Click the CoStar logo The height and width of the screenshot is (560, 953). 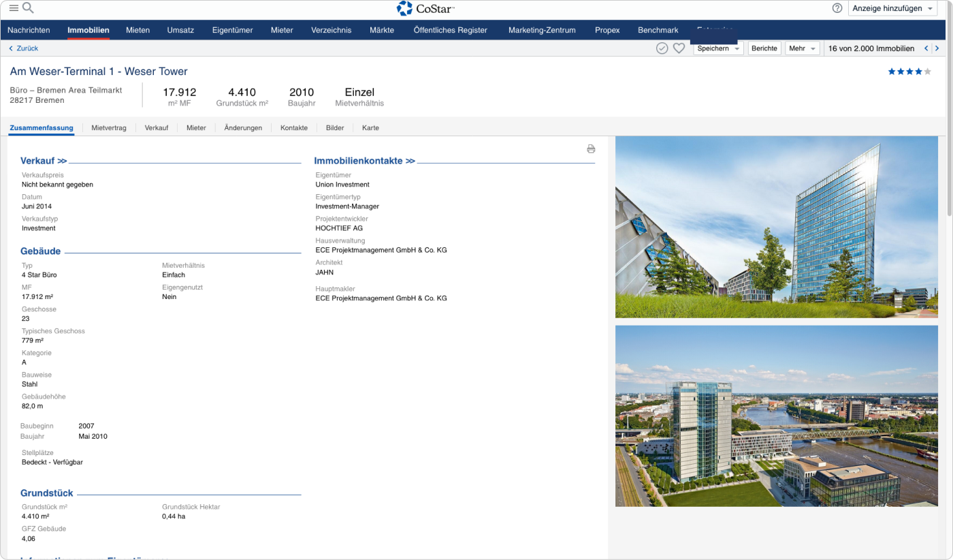tap(425, 8)
